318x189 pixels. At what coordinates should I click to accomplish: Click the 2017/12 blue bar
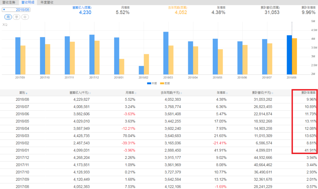point(92,55)
